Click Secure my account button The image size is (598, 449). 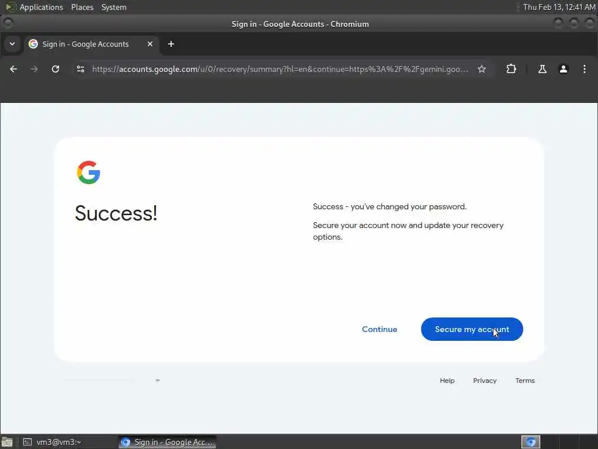[x=472, y=329]
